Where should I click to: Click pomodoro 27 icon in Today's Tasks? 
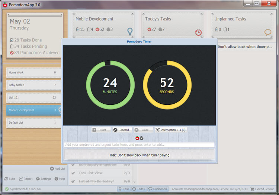pyautogui.click(x=149, y=29)
